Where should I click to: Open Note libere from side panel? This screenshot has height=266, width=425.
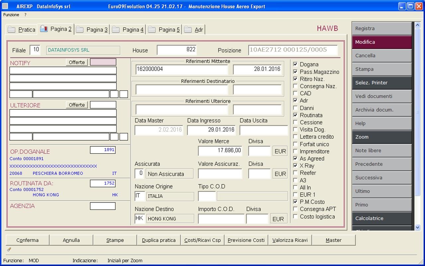382,151
